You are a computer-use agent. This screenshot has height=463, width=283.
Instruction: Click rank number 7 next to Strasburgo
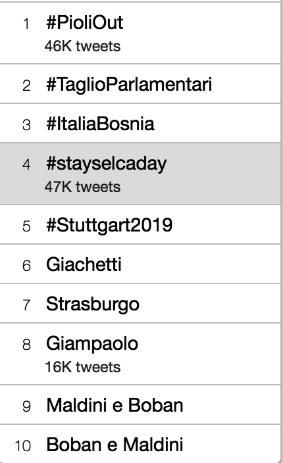click(26, 305)
